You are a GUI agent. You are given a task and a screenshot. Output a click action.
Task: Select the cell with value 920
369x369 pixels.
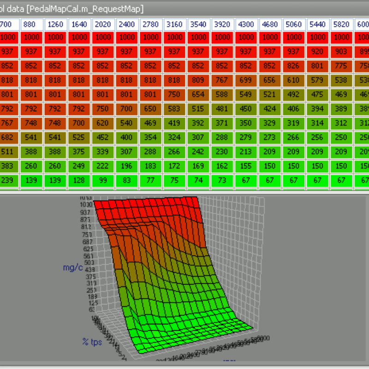point(318,52)
